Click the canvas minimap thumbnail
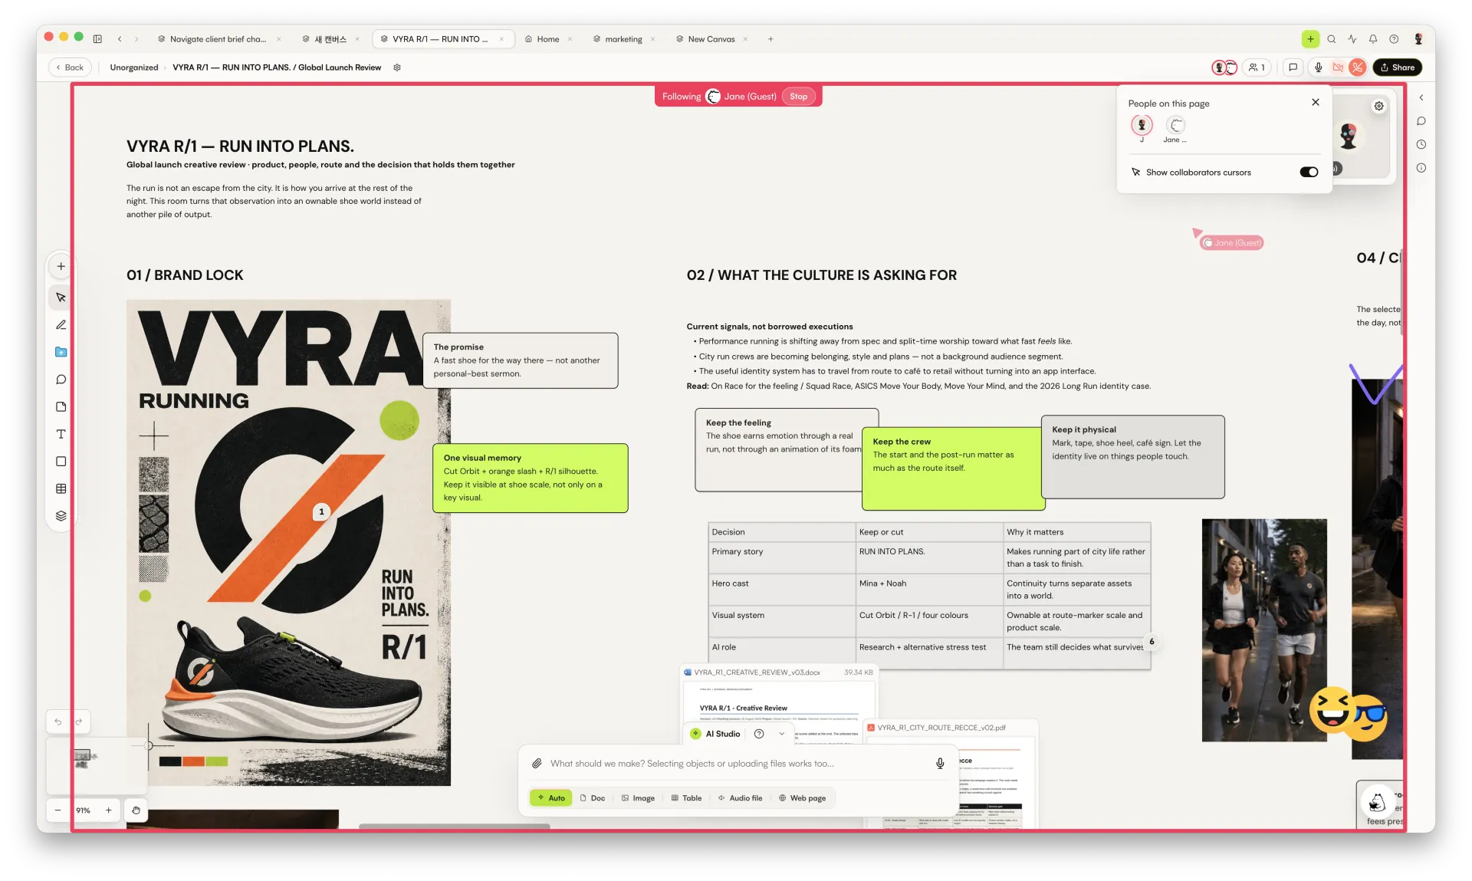 point(97,765)
